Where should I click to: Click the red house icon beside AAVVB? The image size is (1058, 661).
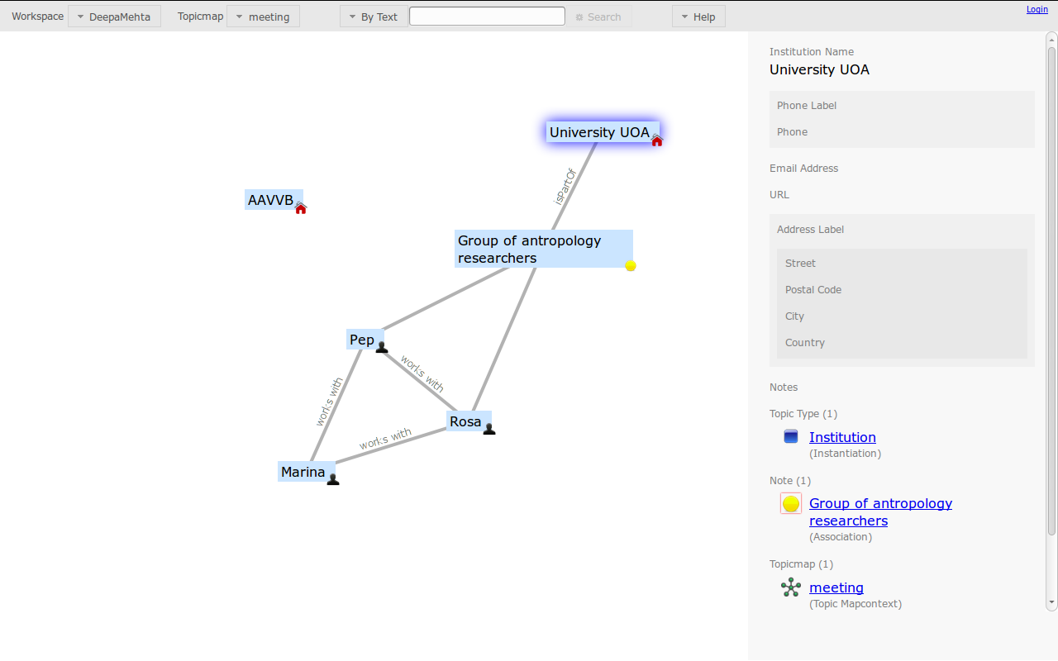pos(301,208)
